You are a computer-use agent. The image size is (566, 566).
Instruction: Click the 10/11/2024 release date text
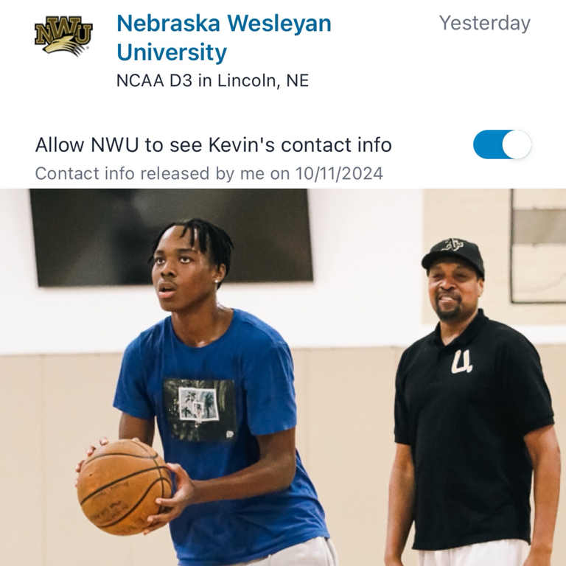tap(339, 174)
